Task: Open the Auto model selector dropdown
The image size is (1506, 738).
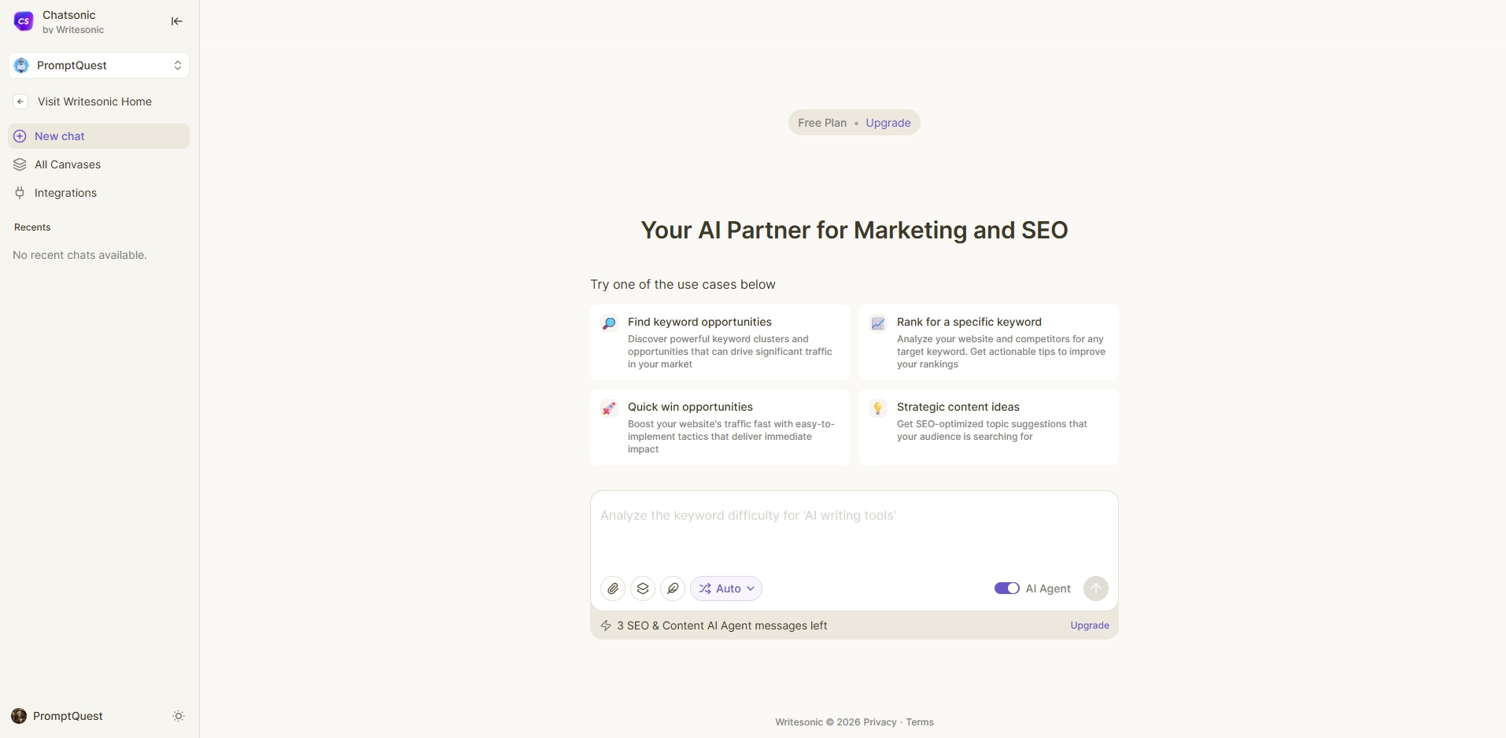Action: click(x=726, y=589)
